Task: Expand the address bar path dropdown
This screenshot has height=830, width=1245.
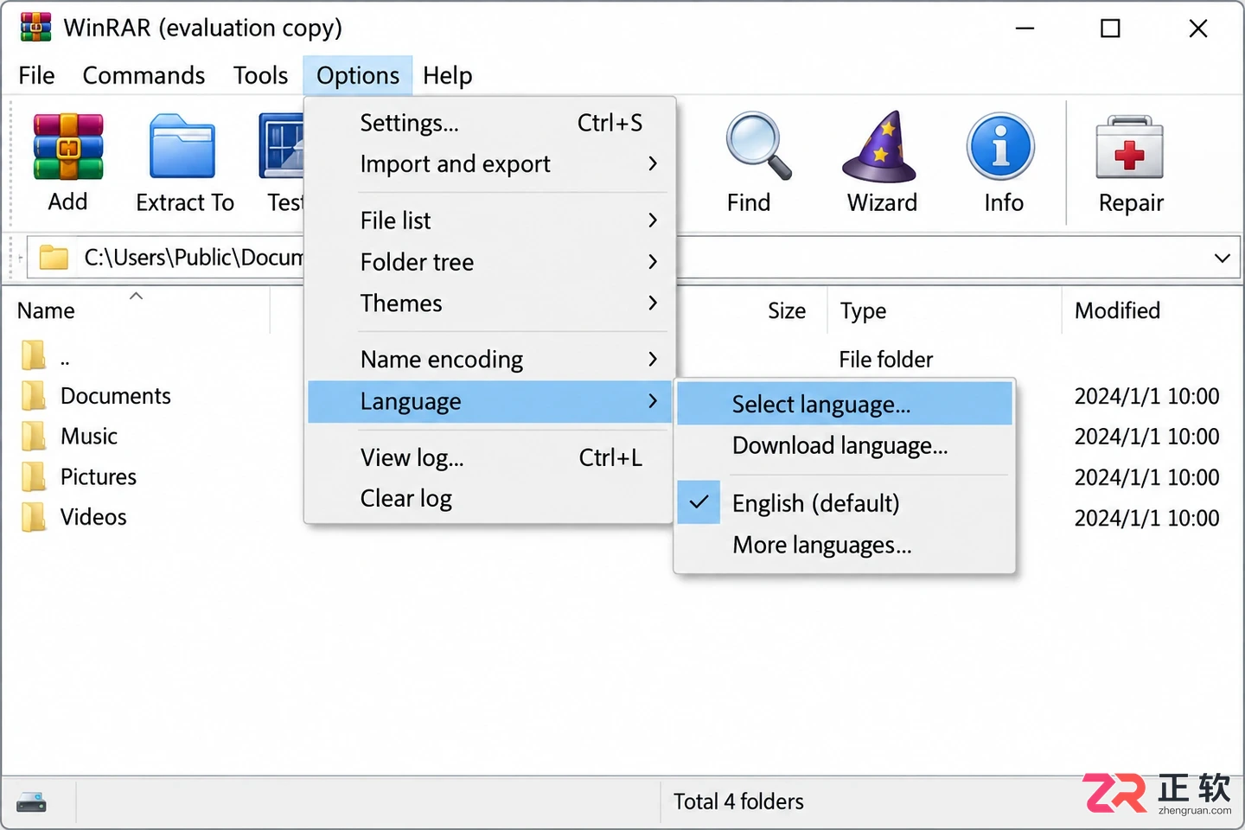Action: point(1222,258)
